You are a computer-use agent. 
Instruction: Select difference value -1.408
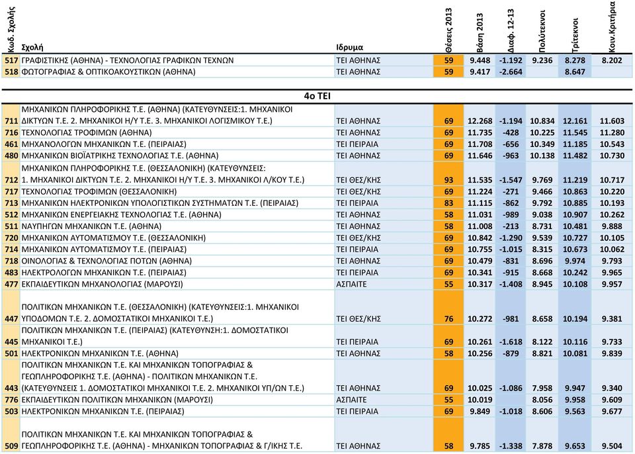510,284
